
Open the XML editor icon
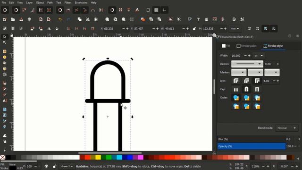[x=215, y=19]
